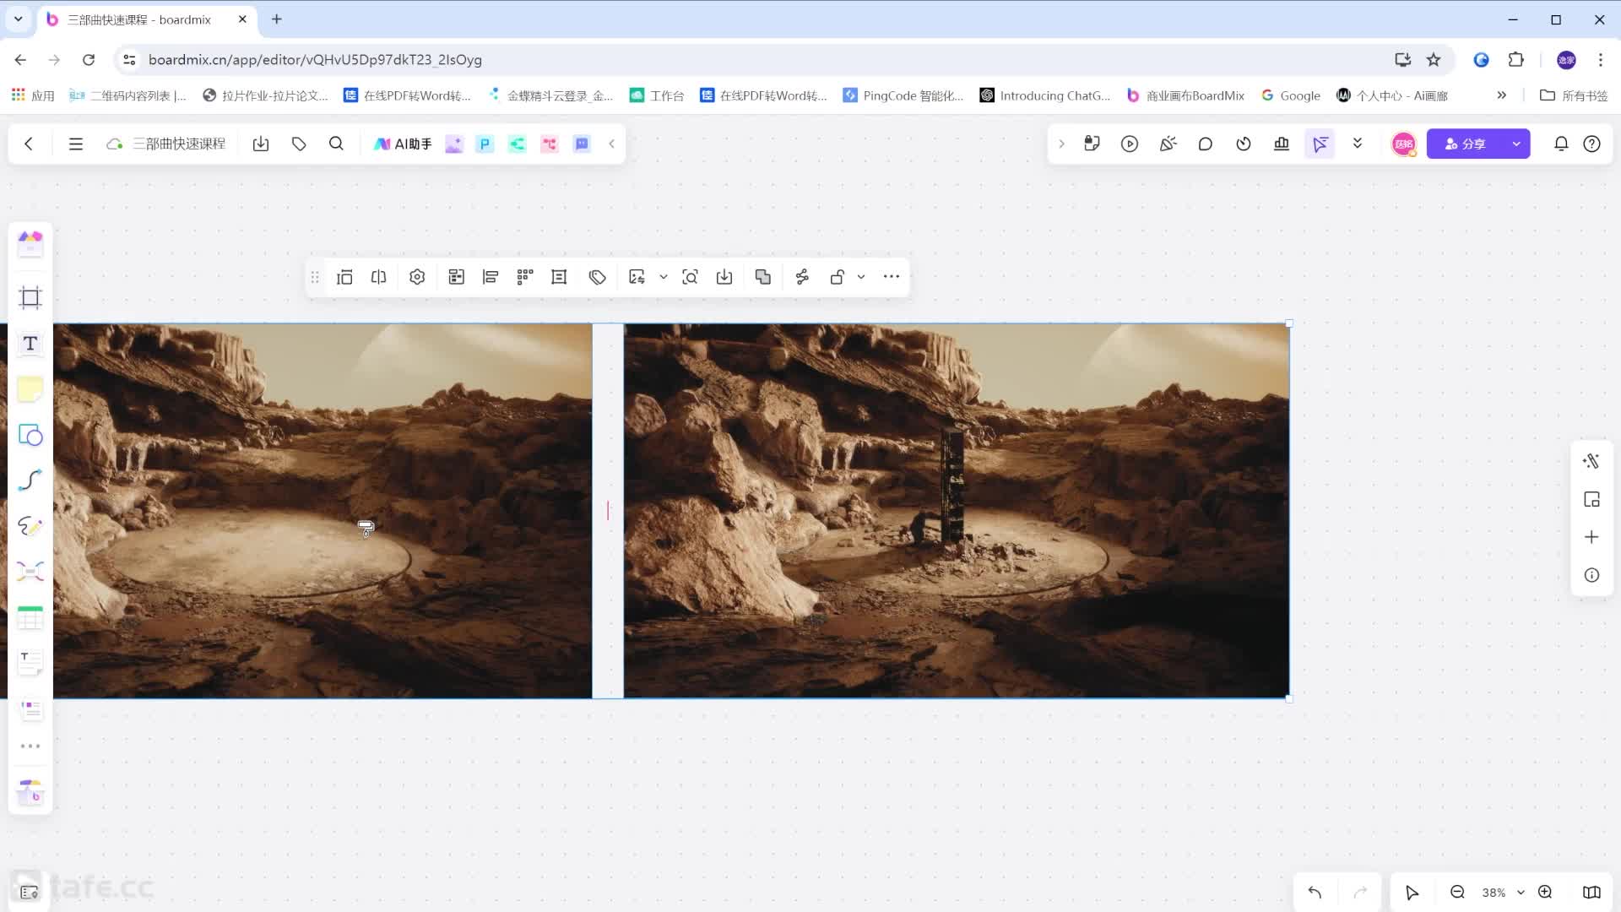
Task: Open the timer icon
Action: pyautogui.click(x=1244, y=144)
